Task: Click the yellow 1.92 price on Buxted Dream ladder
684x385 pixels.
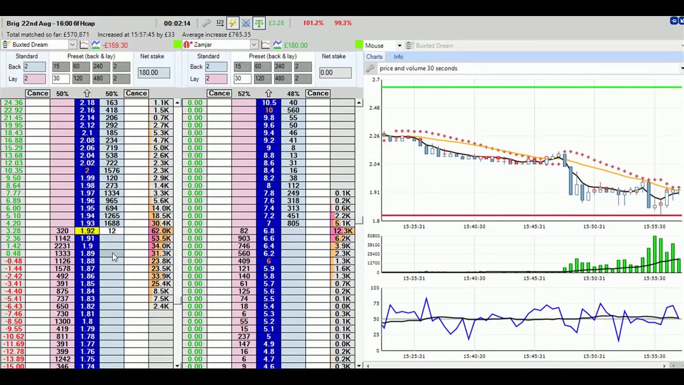Action: tap(87, 231)
